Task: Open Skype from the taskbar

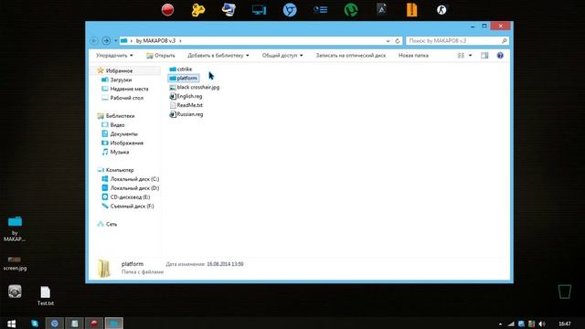Action: coord(35,324)
